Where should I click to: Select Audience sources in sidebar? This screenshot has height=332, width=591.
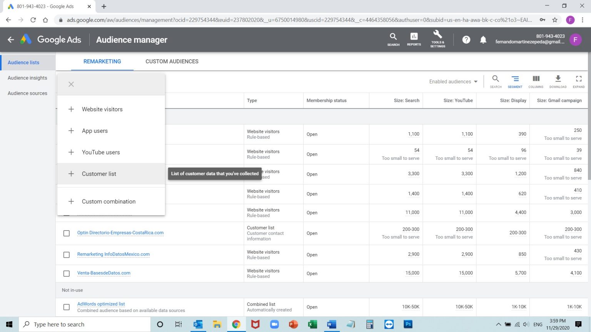point(27,93)
